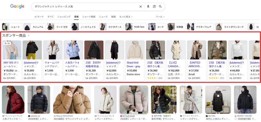The image size is (261, 122).
Task: Select the ショート filter chip
Action: [12, 27]
